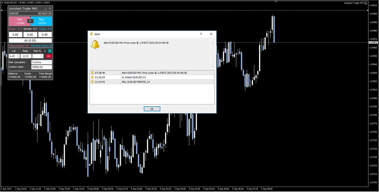This screenshot has height=192, width=379.
Task: Click the blue Buy button
Action: tap(42, 21)
